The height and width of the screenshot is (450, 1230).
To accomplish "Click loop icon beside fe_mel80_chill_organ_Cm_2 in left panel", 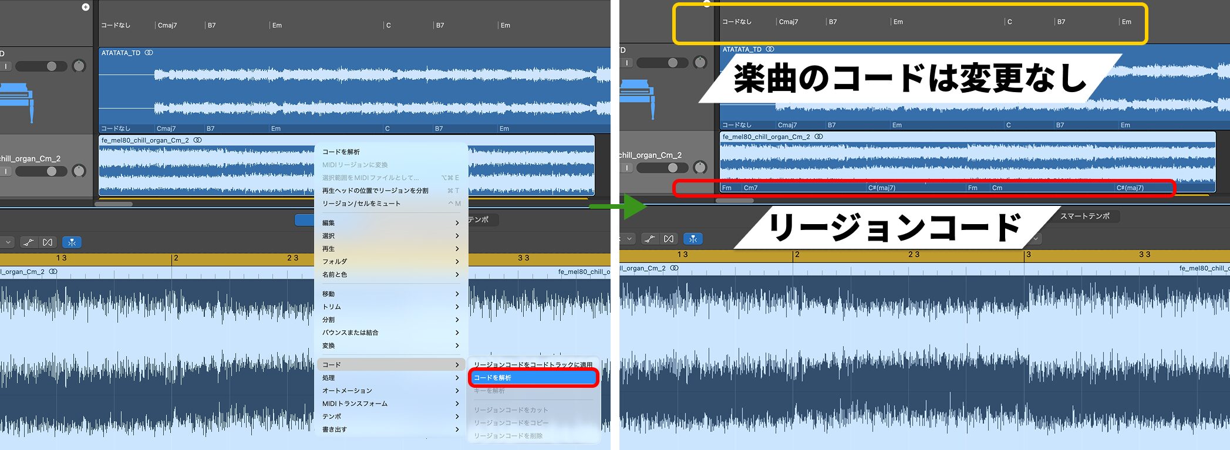I will tap(198, 140).
